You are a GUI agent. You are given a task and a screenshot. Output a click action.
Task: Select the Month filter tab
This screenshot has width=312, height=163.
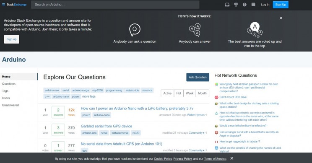pyautogui.click(x=203, y=93)
